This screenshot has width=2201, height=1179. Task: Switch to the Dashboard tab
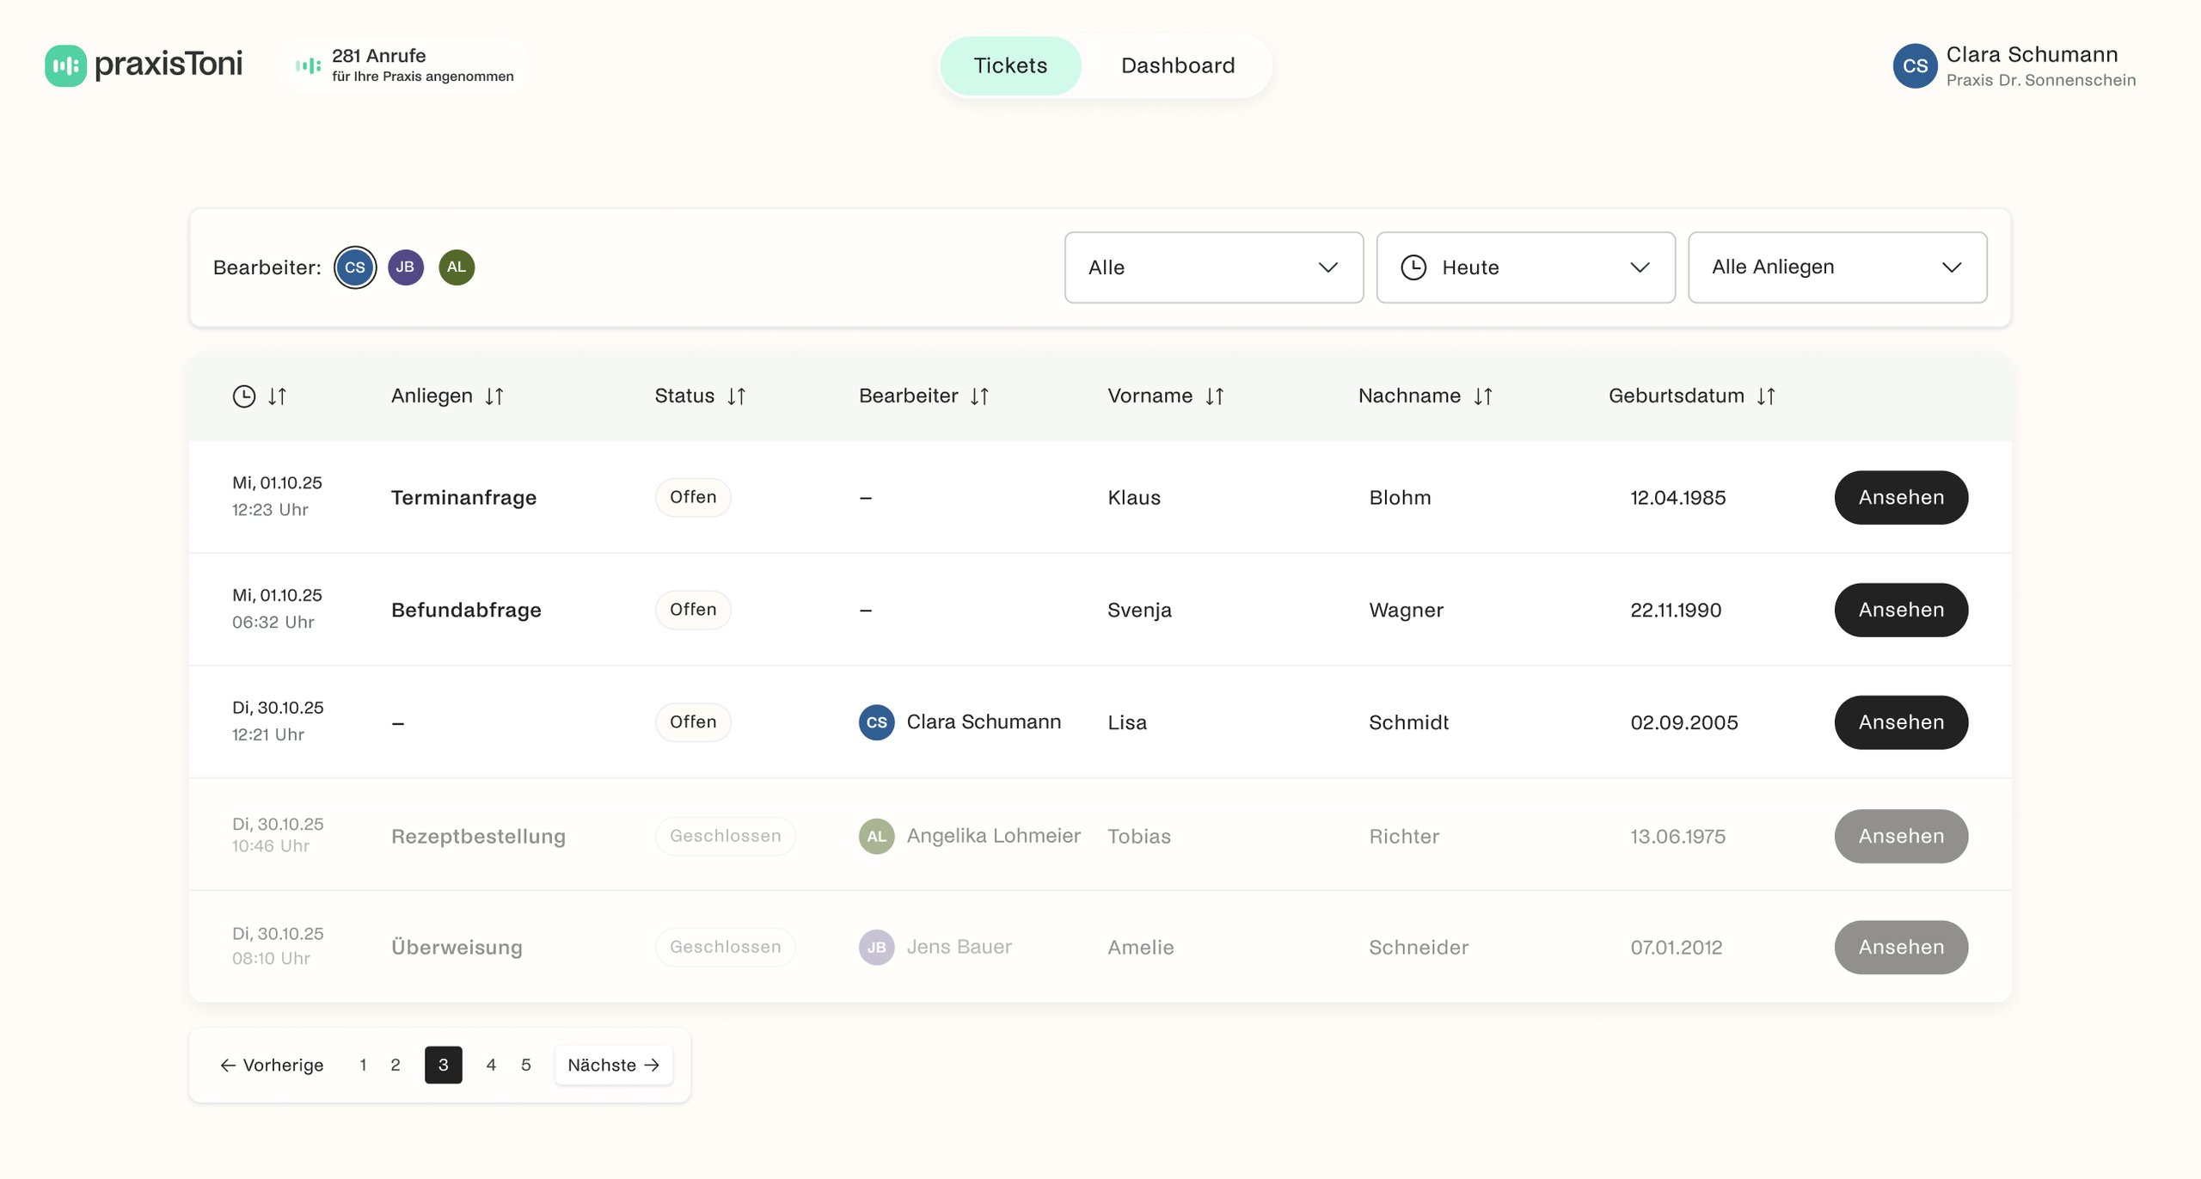click(x=1177, y=66)
